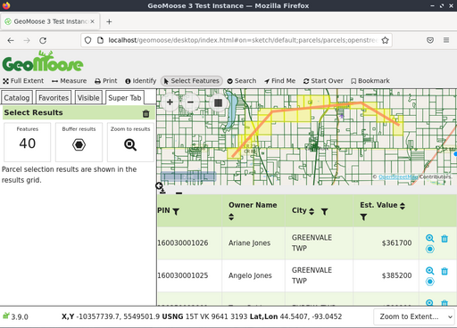Viewport: 457px width, 328px height.
Task: Zoom to Angelo Jones parcel
Action: 429,271
